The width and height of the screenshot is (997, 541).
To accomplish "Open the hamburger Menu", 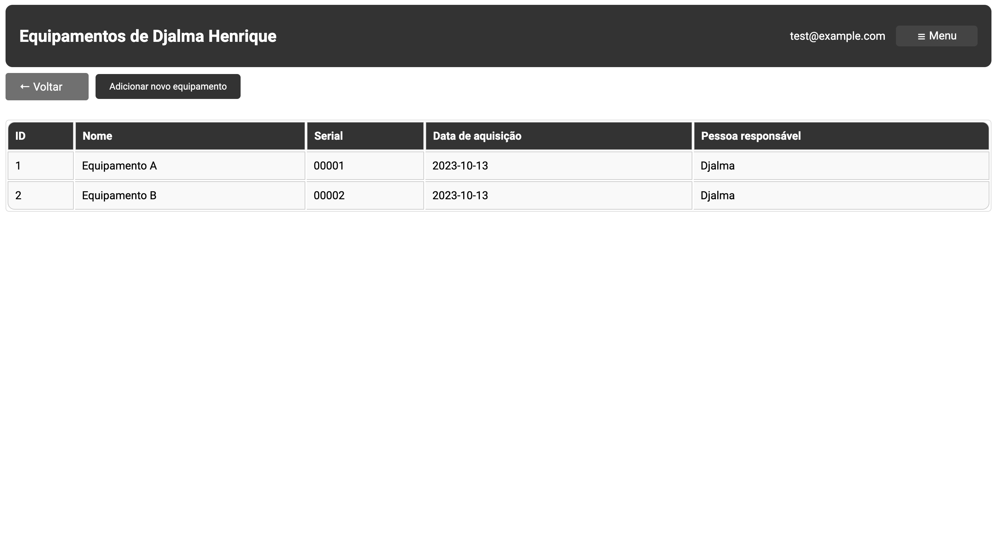I will 937,36.
